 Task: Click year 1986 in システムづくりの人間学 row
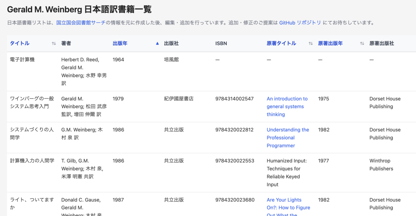point(118,130)
